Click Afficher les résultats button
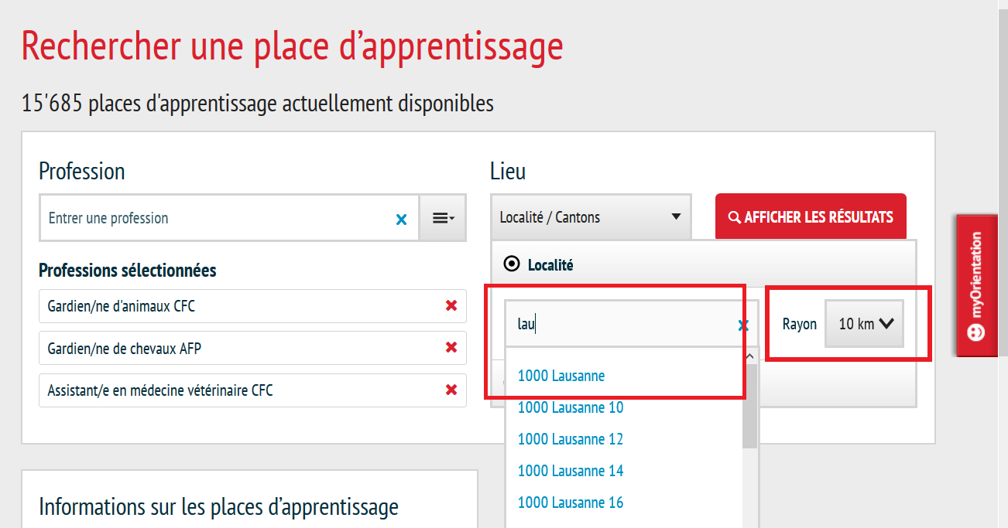 tap(810, 217)
